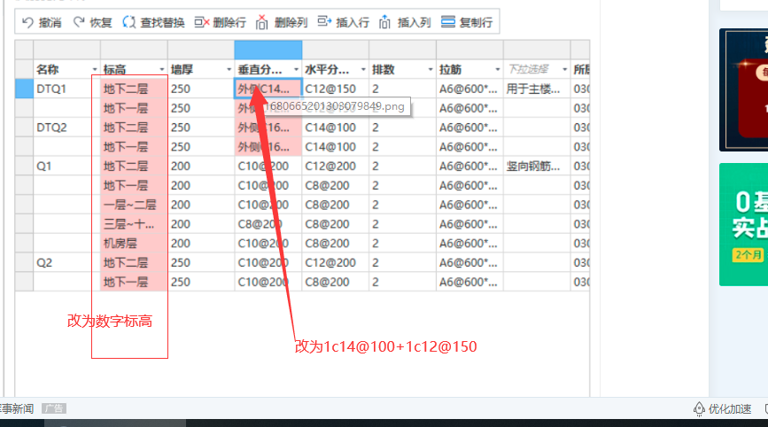Open the 排数 column filter dropdown
The height and width of the screenshot is (427, 768).
(431, 69)
